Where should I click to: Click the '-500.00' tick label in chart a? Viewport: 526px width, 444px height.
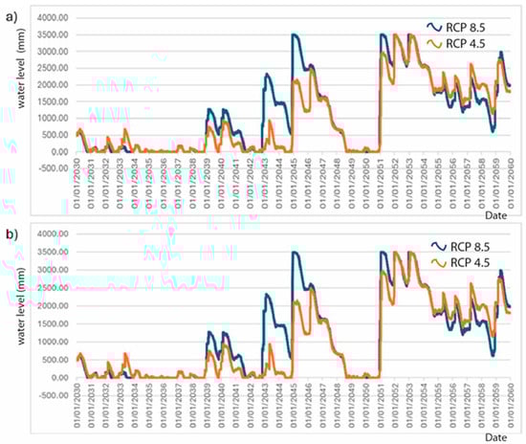click(x=54, y=168)
